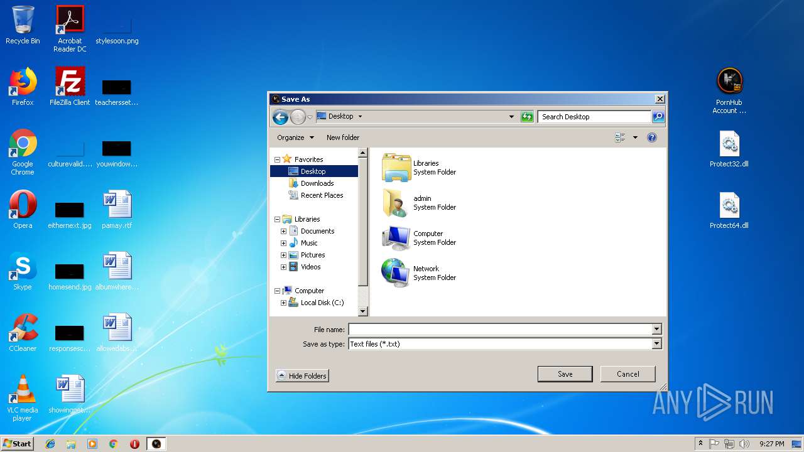Select Acrobat Reader DC desktop shortcut
This screenshot has width=804, height=452.
click(x=70, y=29)
